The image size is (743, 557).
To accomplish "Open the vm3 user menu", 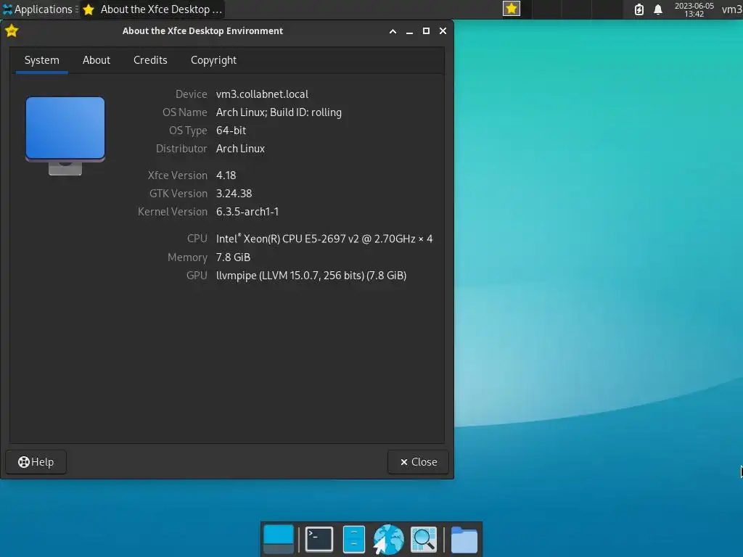I will [731, 9].
